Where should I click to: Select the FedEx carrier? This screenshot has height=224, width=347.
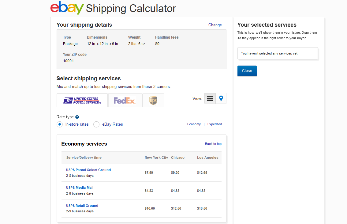pyautogui.click(x=125, y=100)
